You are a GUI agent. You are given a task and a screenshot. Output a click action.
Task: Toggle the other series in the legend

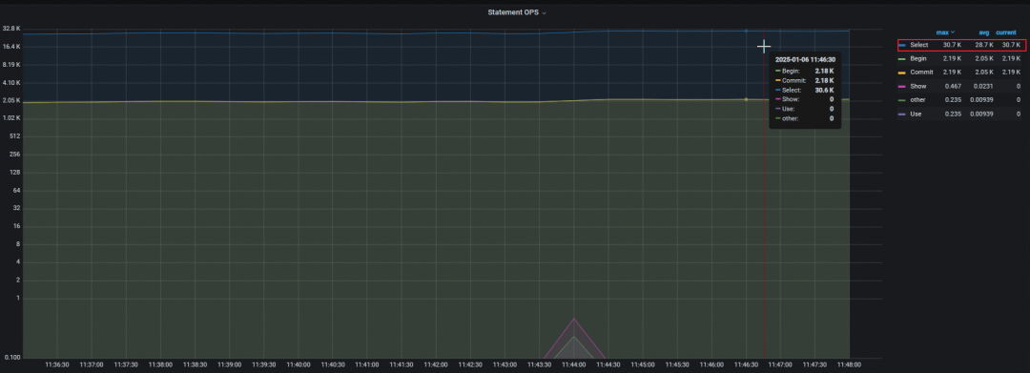[x=917, y=100]
